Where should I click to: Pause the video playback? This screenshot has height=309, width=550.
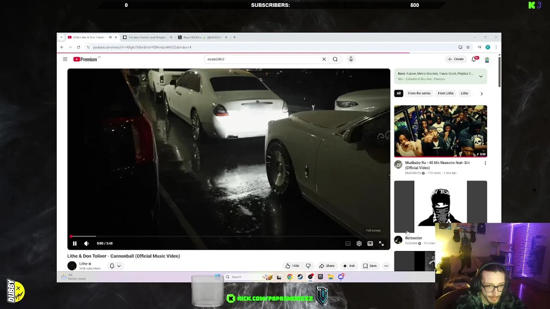75,243
